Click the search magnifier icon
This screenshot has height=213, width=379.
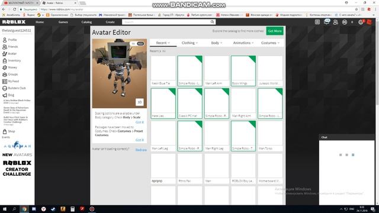click(212, 22)
